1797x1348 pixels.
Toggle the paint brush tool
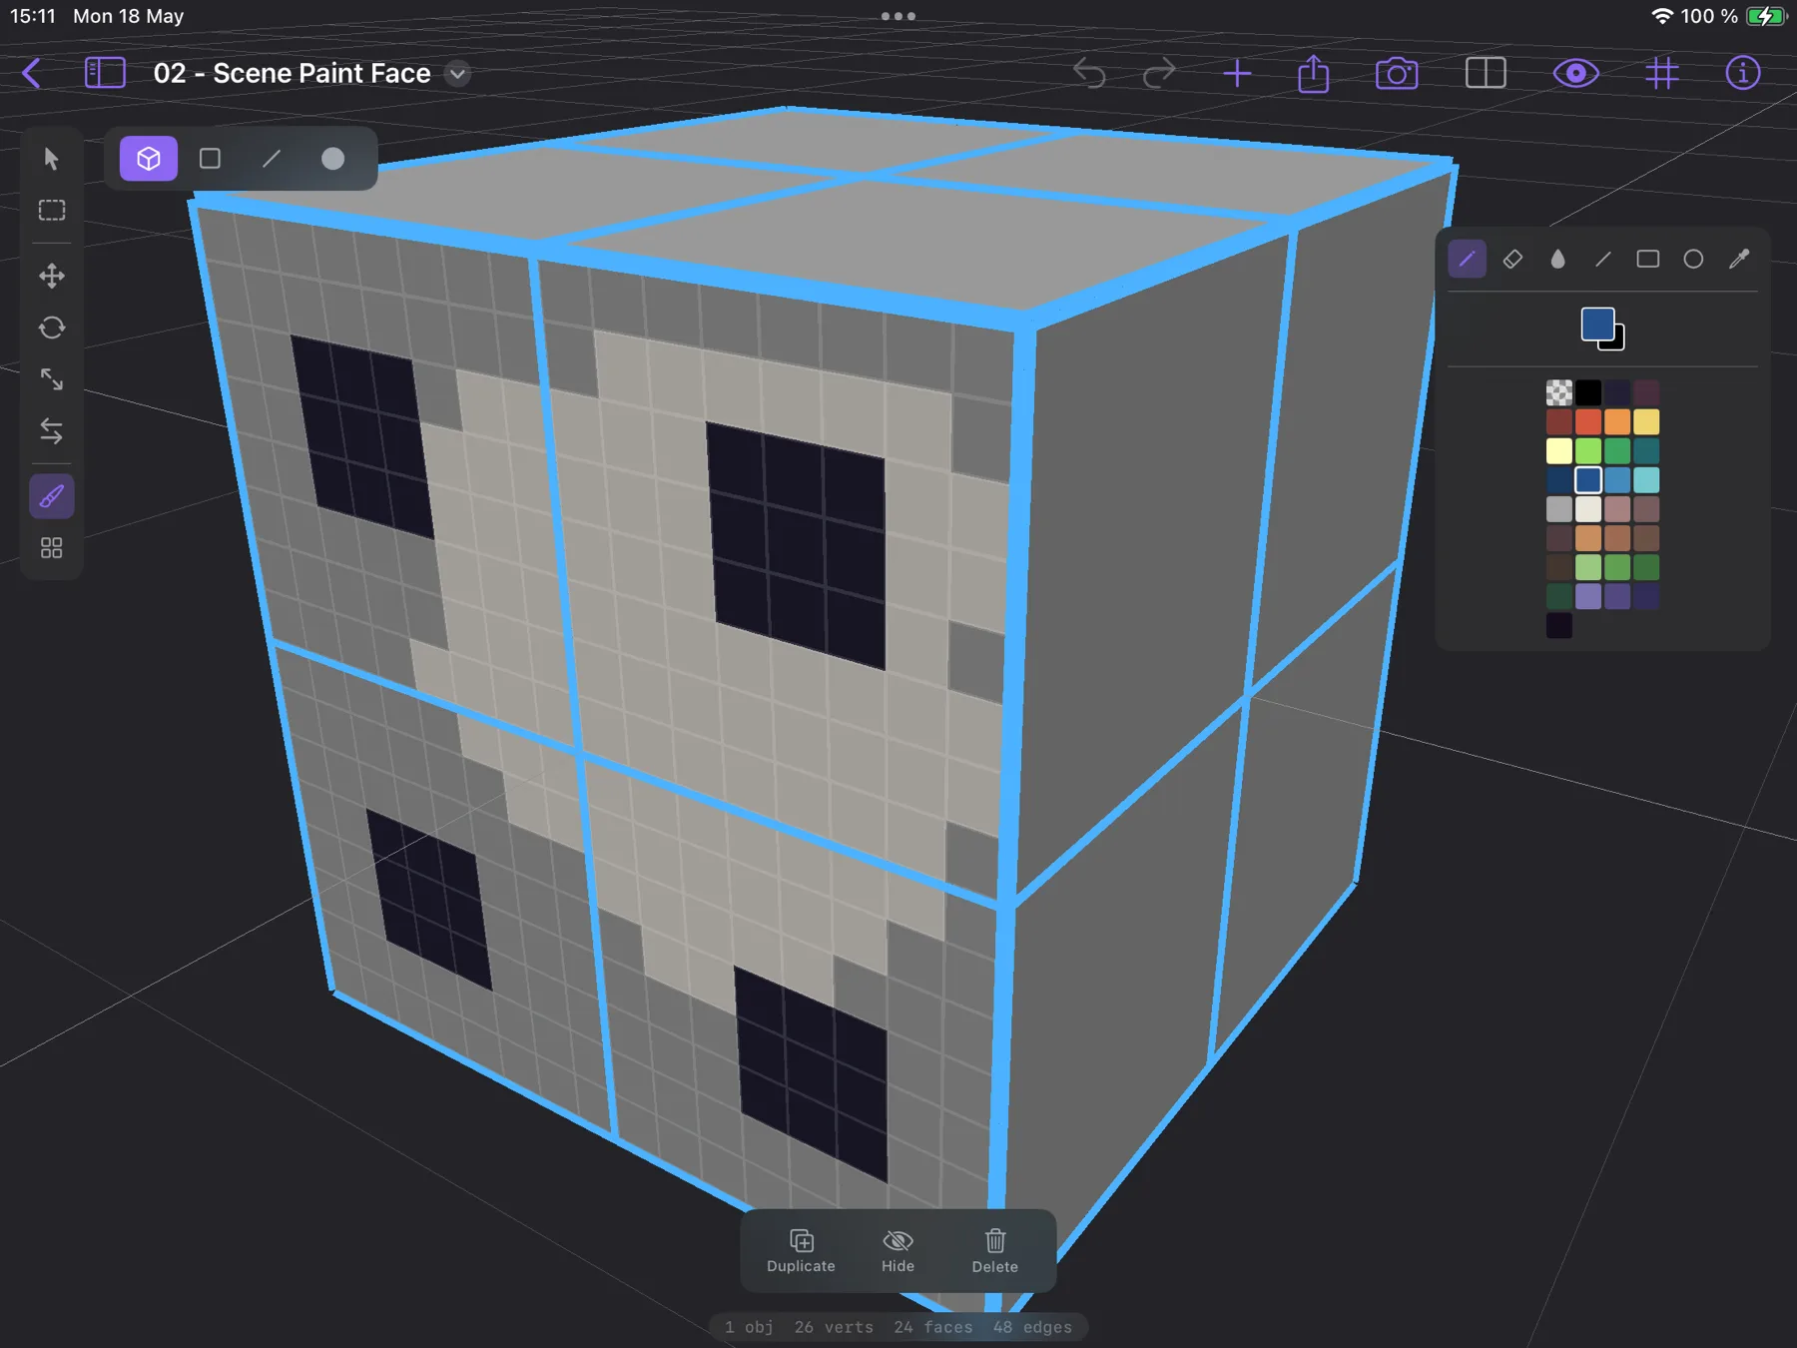tap(52, 496)
